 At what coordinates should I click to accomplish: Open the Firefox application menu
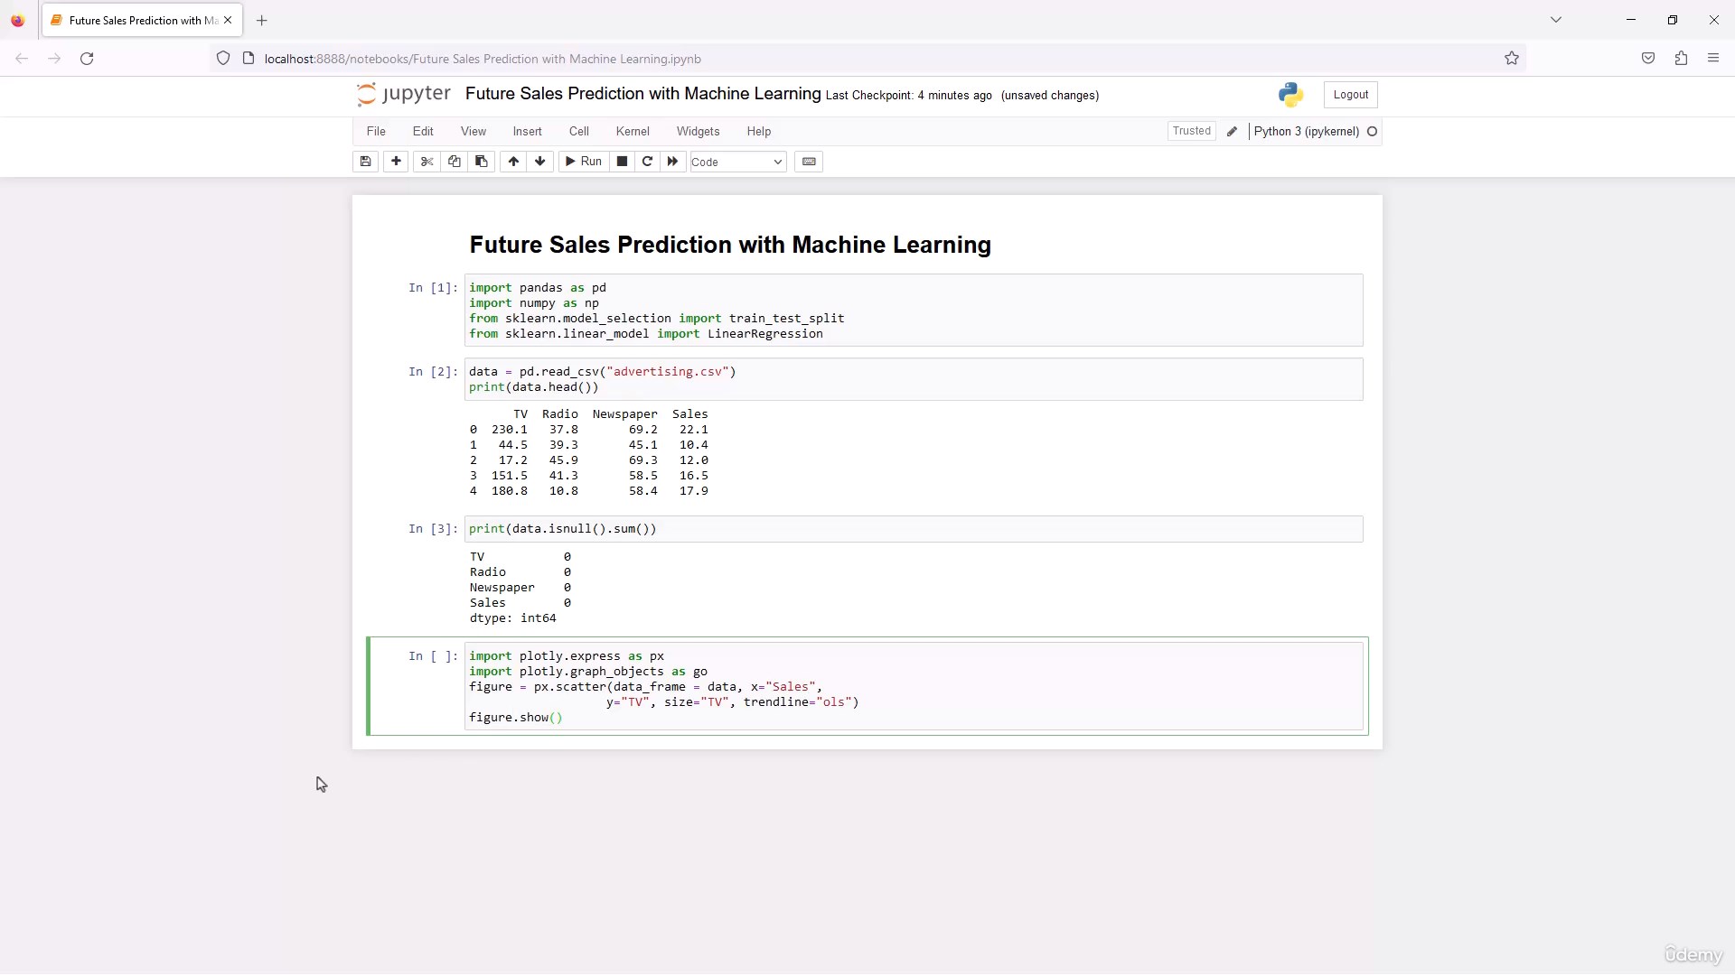(x=1713, y=59)
